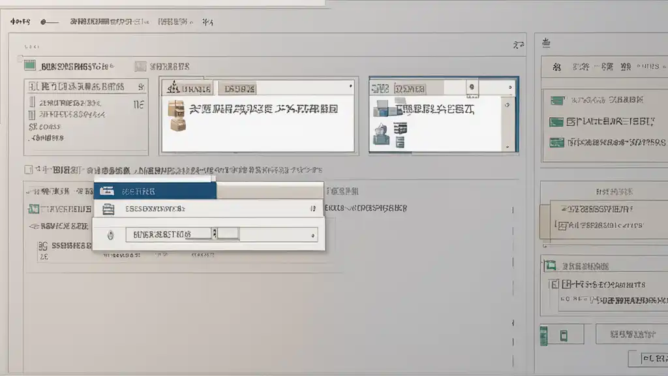Click the stepper arrows inside the popup input field
Viewport: 668px width, 376px height.
point(214,233)
